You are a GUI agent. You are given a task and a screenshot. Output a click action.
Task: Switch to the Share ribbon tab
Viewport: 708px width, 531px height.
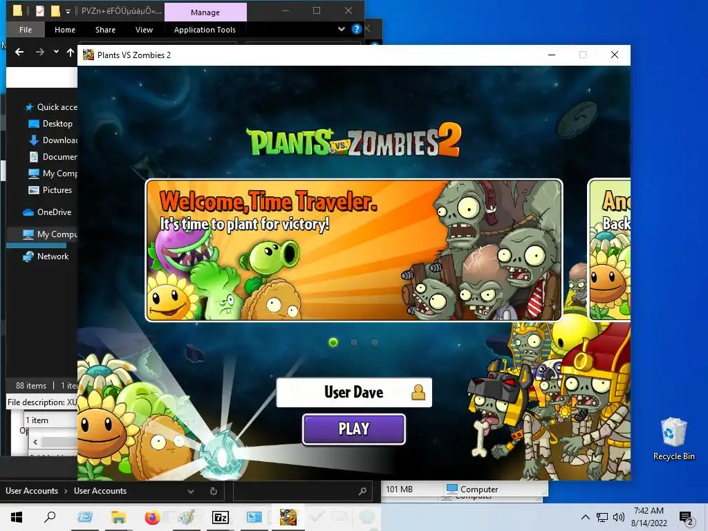tap(105, 30)
